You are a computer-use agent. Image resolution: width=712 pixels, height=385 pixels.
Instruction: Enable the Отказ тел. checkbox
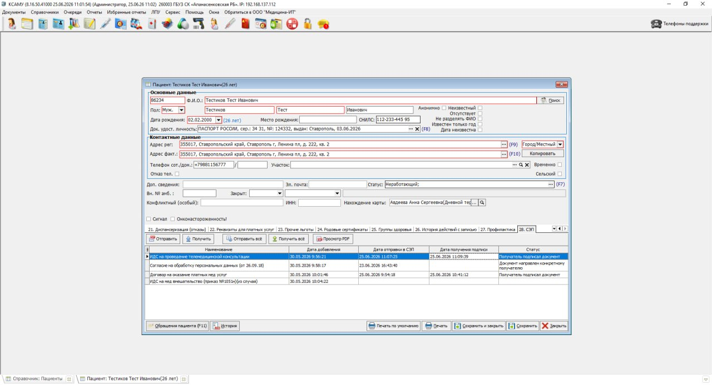tap(177, 174)
